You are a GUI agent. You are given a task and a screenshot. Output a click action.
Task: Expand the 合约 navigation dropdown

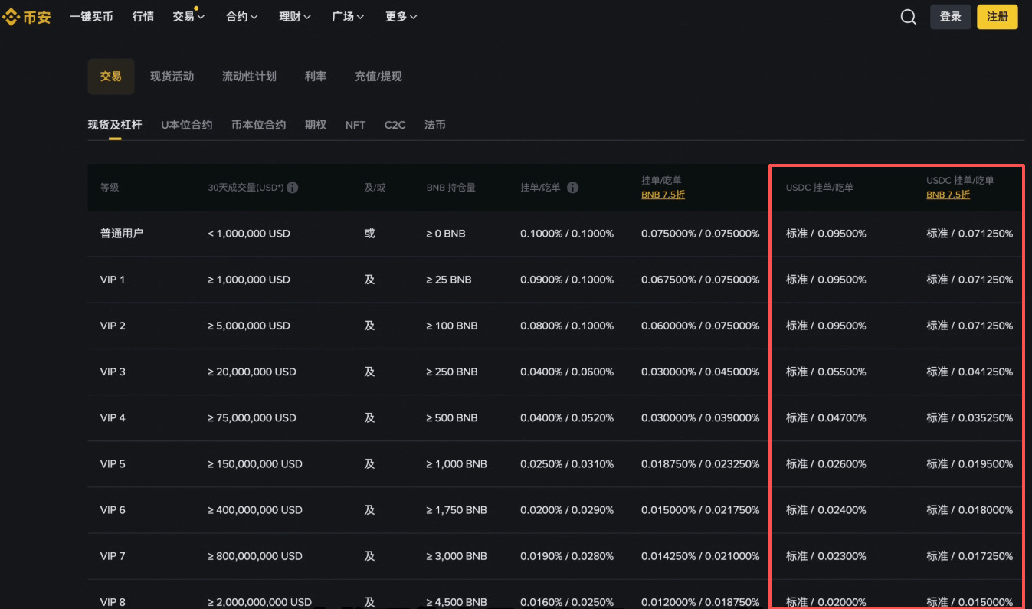point(241,16)
